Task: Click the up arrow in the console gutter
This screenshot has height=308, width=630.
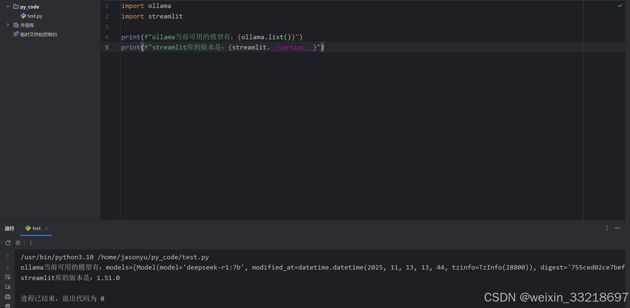Action: click(8, 257)
